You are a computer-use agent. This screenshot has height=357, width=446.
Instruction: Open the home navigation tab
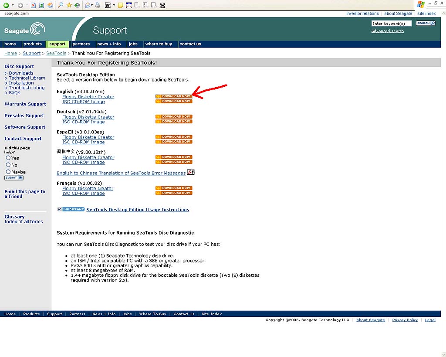tap(10, 44)
